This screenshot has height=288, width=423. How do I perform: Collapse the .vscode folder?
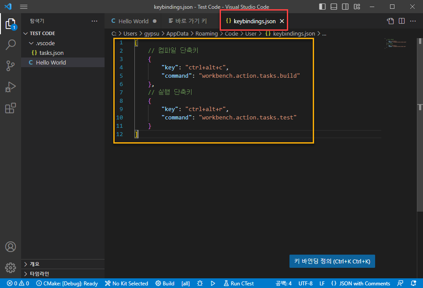(63, 43)
